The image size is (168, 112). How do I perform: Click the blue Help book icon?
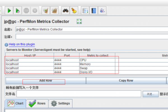(x=94, y=11)
